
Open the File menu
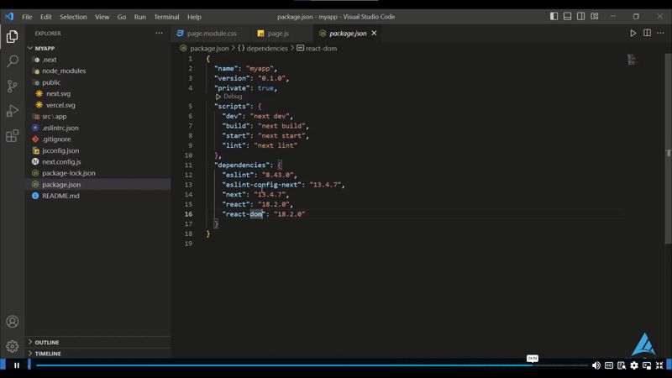coord(27,17)
